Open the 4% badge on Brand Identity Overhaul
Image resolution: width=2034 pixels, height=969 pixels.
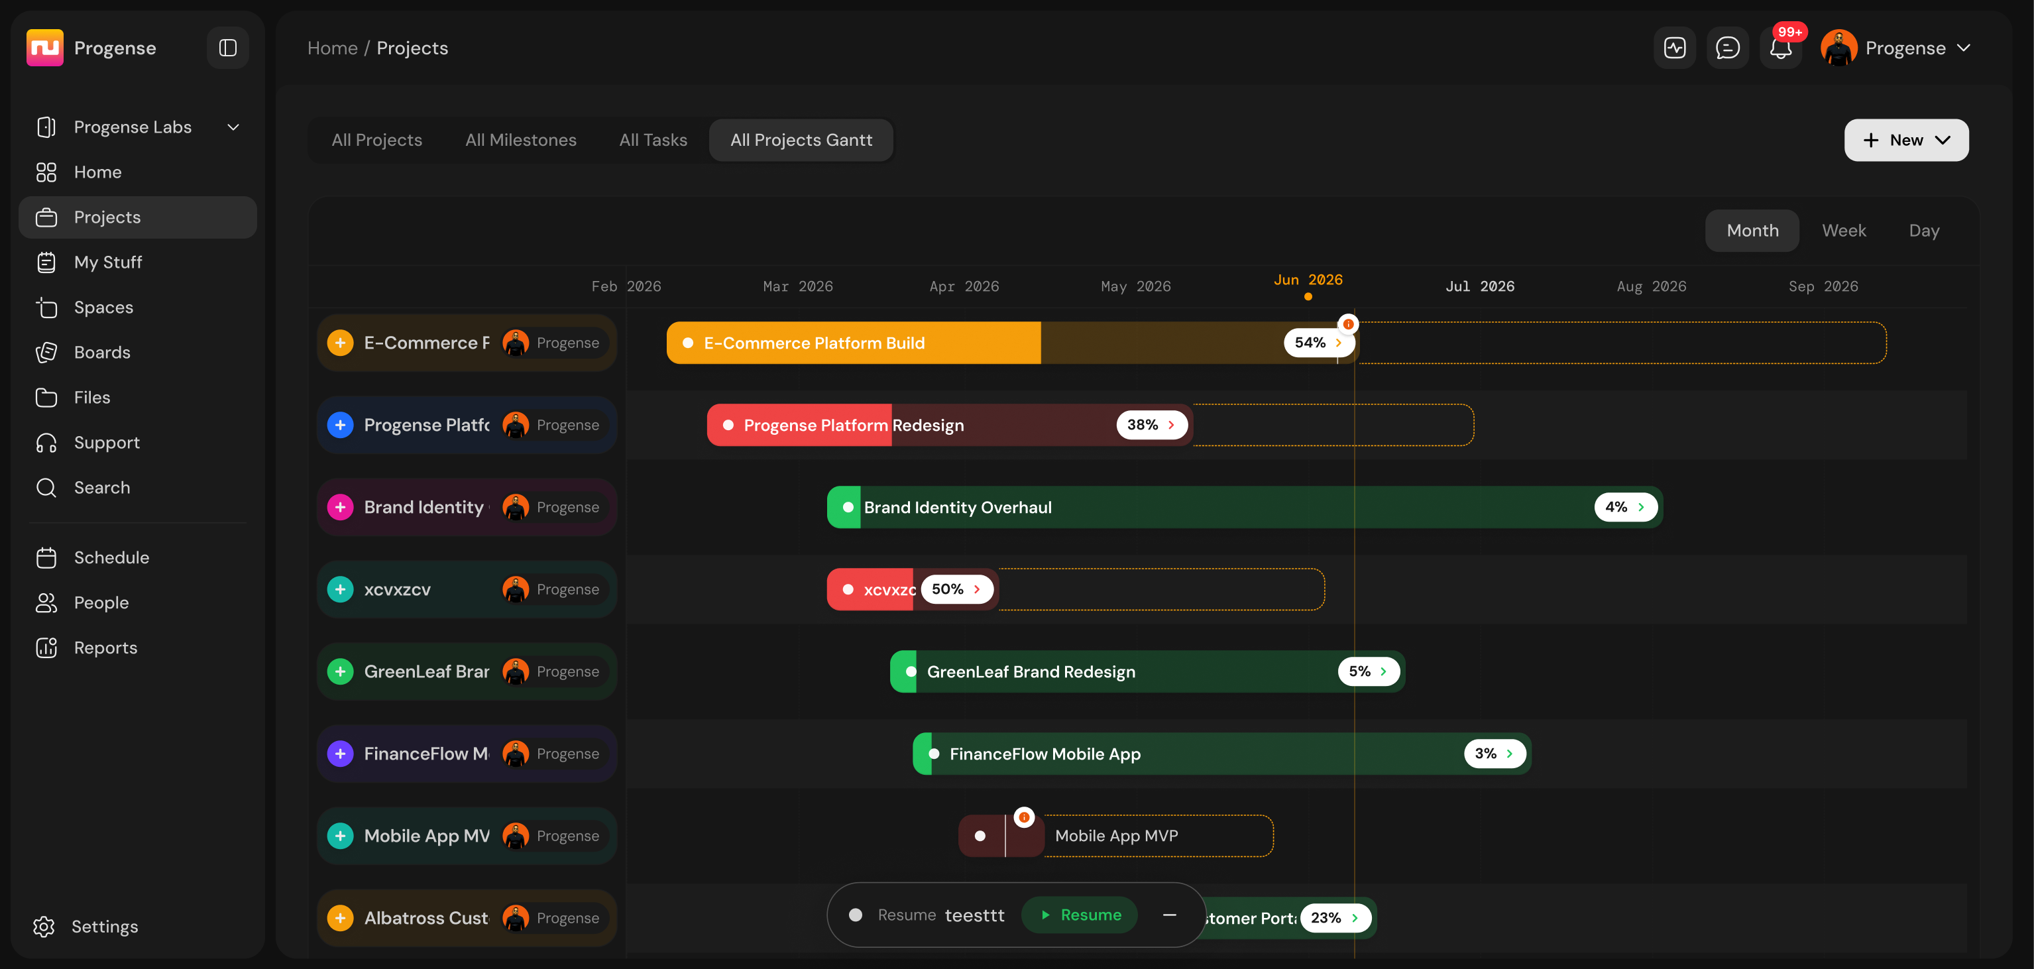(x=1625, y=507)
